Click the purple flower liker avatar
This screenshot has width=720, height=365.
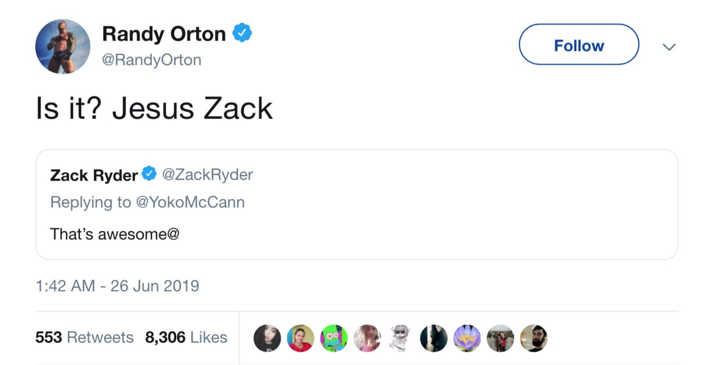(x=467, y=338)
